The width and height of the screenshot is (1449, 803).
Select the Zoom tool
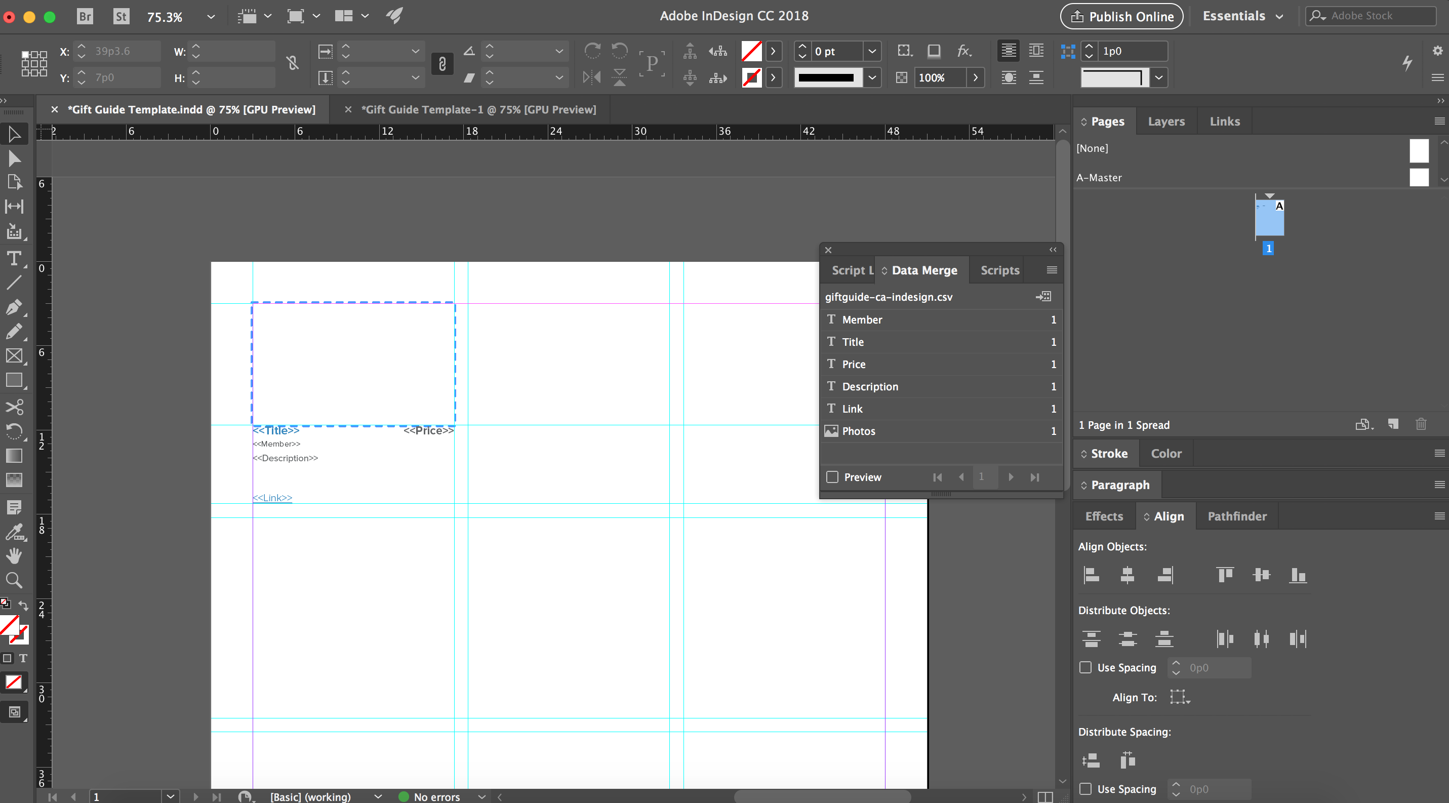(x=14, y=580)
